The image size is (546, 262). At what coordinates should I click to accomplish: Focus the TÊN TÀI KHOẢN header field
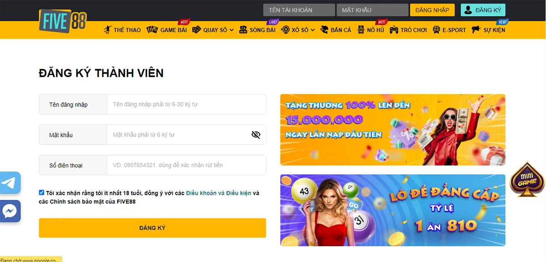(x=299, y=10)
